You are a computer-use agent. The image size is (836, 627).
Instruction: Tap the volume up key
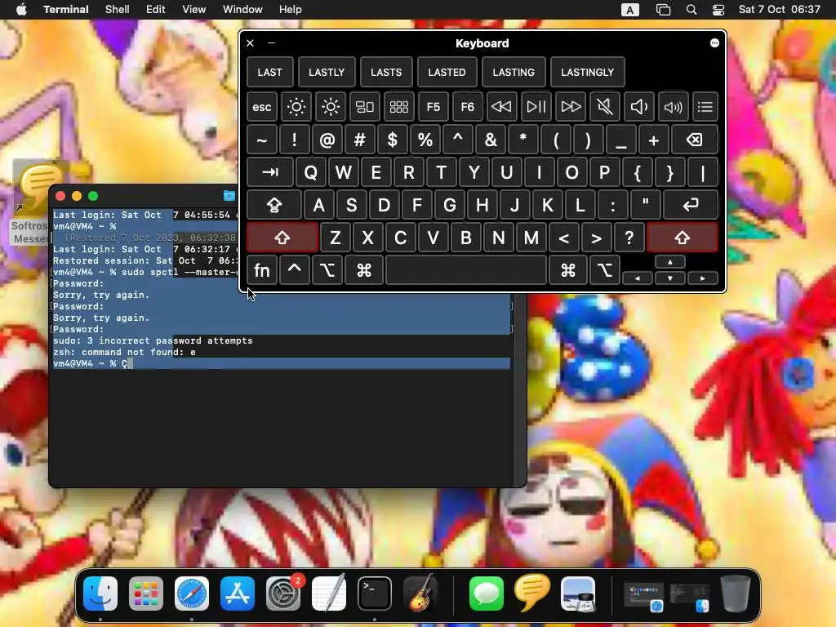point(673,107)
